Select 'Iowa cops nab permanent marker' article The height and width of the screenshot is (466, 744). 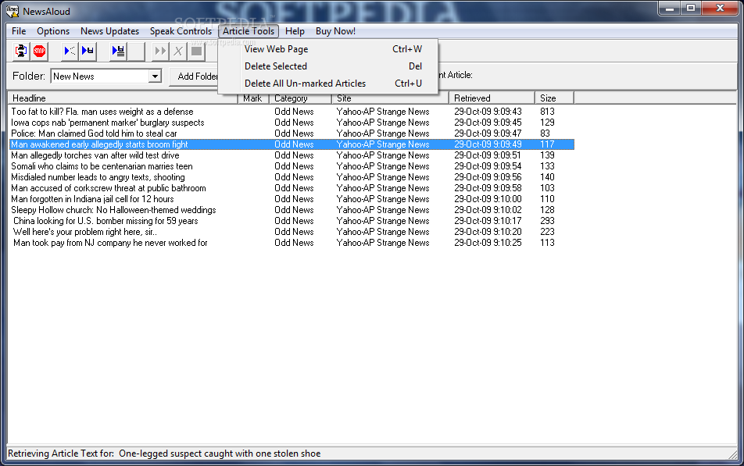click(x=292, y=123)
